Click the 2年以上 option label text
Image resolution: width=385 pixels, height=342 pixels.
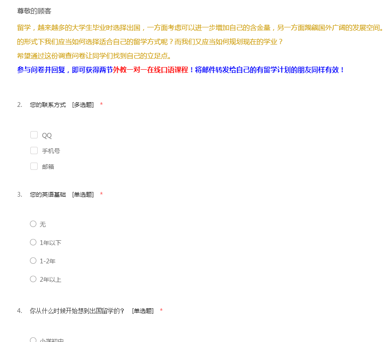pos(50,280)
